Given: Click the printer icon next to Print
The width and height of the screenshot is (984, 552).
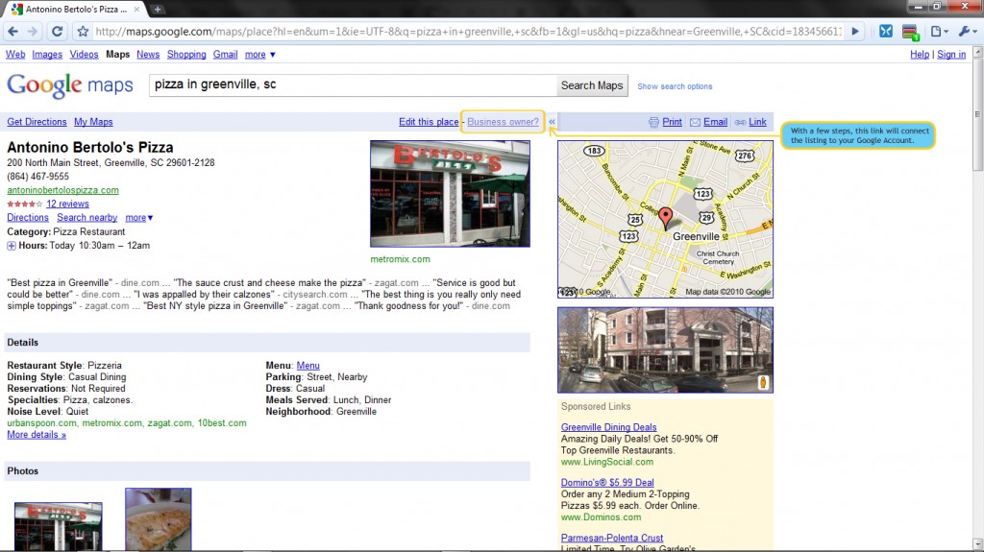Looking at the screenshot, I should (x=653, y=122).
